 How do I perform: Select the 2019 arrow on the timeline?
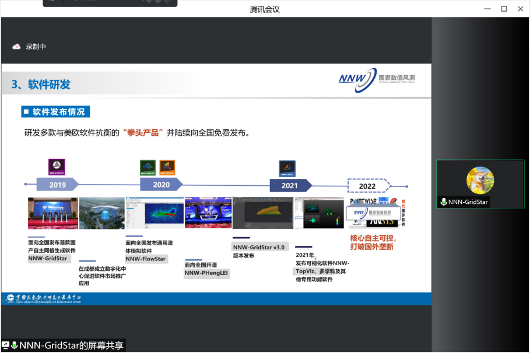pos(58,185)
